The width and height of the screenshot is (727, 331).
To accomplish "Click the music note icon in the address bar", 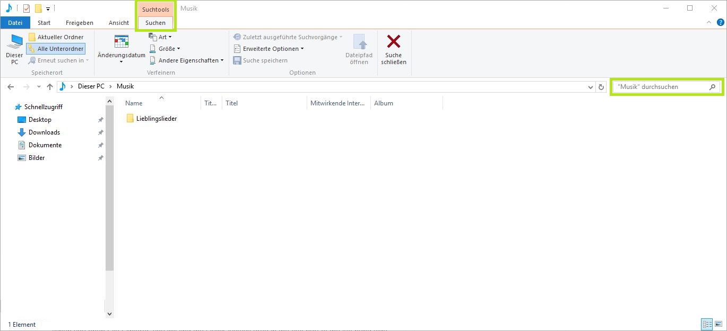I will pos(63,86).
